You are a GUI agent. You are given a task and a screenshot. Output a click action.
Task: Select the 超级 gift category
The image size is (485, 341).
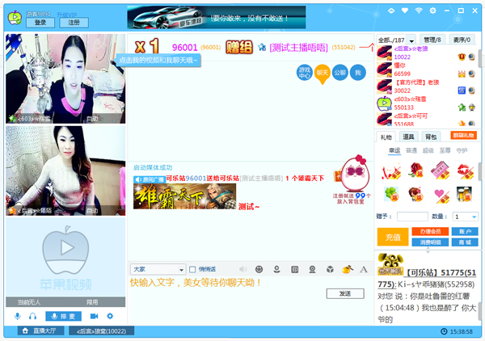pyautogui.click(x=428, y=150)
